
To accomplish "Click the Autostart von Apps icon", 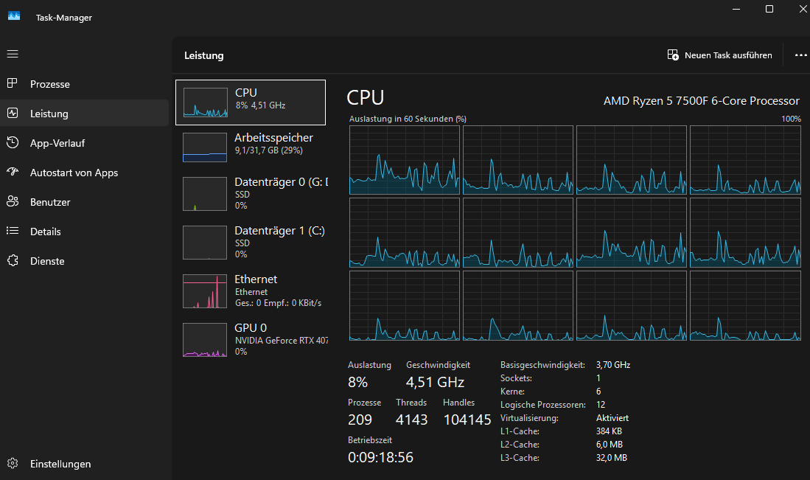I will coord(13,172).
